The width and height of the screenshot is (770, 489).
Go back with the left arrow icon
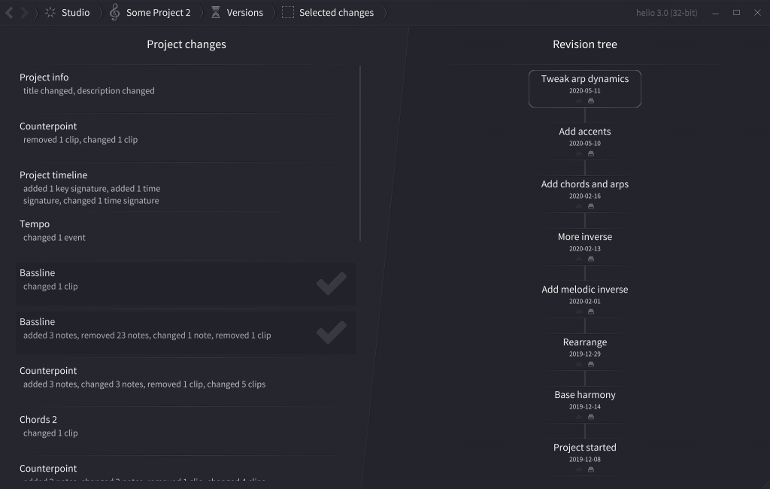[9, 13]
